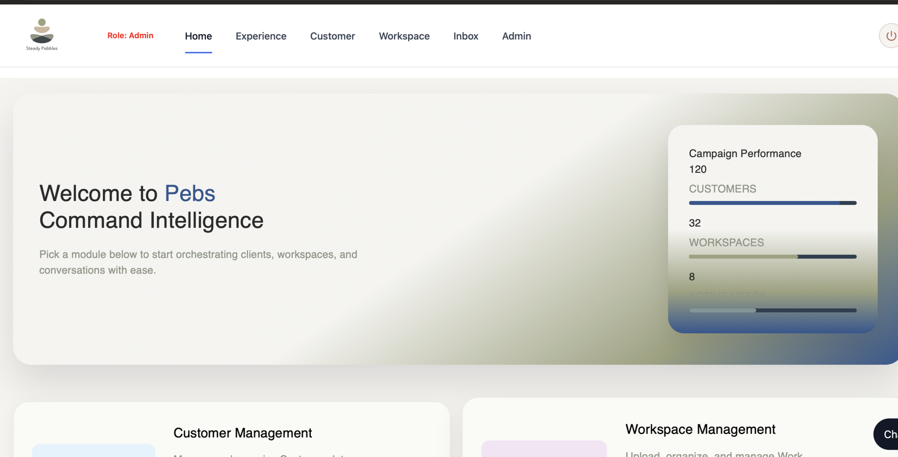Switch to the Workspace nav tab
Image resolution: width=898 pixels, height=457 pixels.
coord(404,36)
